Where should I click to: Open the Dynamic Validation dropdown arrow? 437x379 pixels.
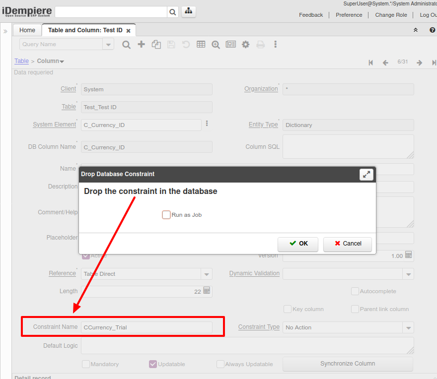pyautogui.click(x=408, y=274)
